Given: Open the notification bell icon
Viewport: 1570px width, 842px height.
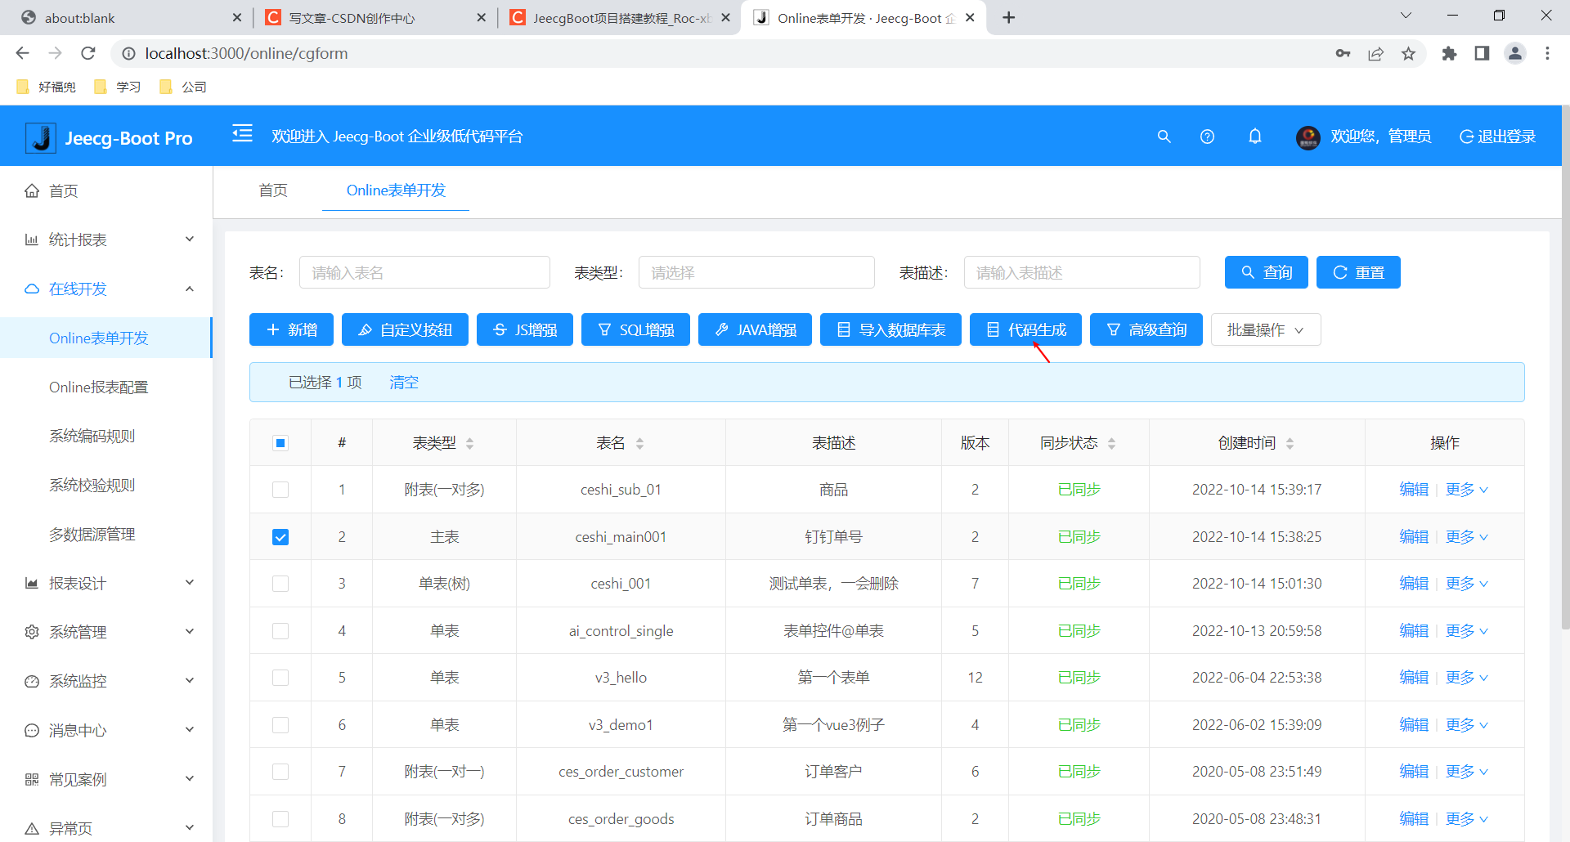Looking at the screenshot, I should pyautogui.click(x=1254, y=137).
